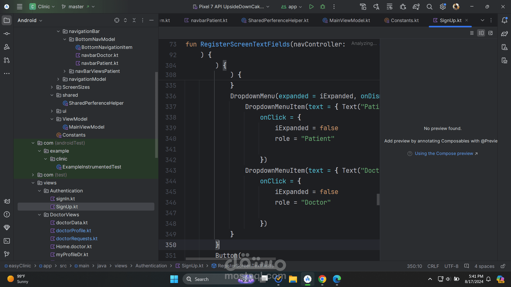511x287 pixels.
Task: Switch the editor to Split view mode
Action: pyautogui.click(x=481, y=33)
